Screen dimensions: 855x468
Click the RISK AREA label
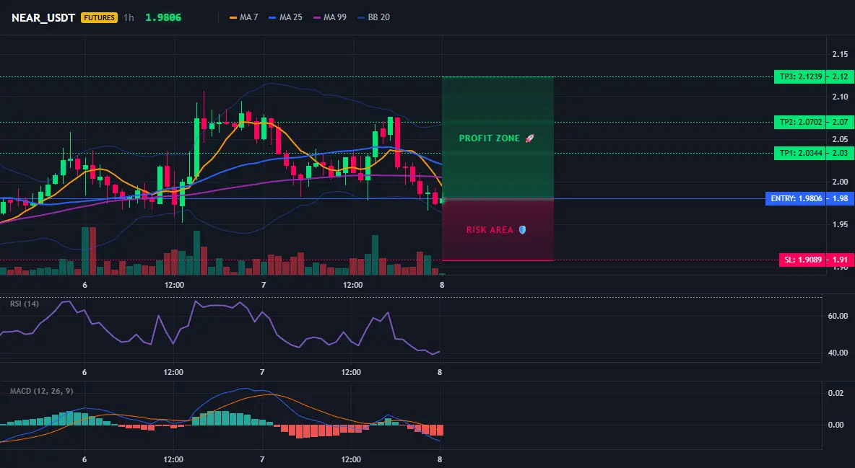490,230
